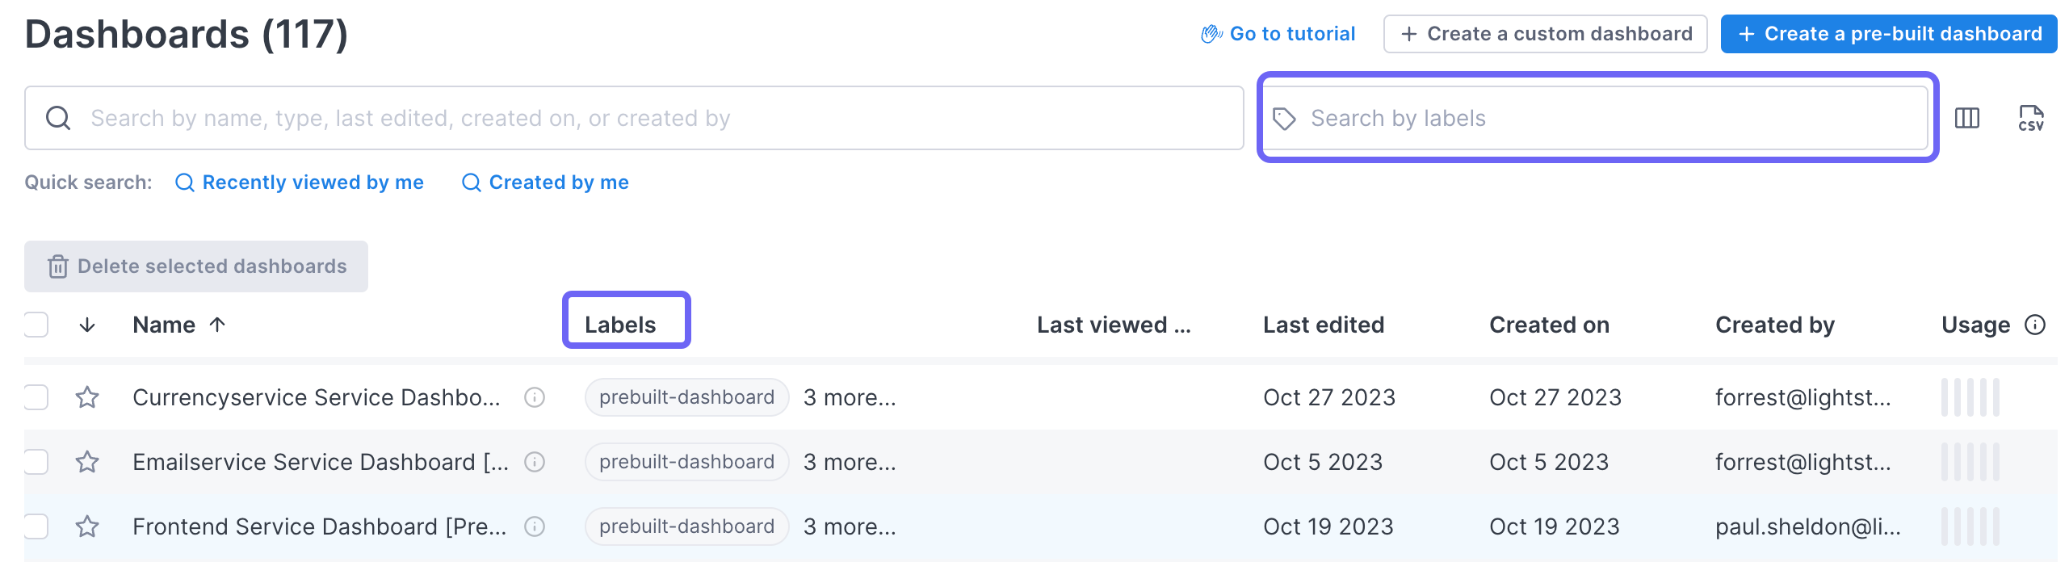Click the column settings icon
Image resolution: width=2069 pixels, height=562 pixels.
[1968, 118]
